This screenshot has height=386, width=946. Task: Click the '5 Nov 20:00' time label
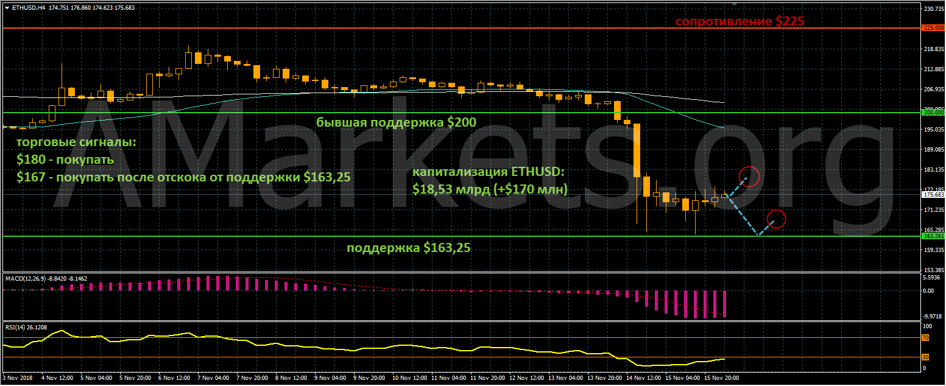click(x=136, y=378)
